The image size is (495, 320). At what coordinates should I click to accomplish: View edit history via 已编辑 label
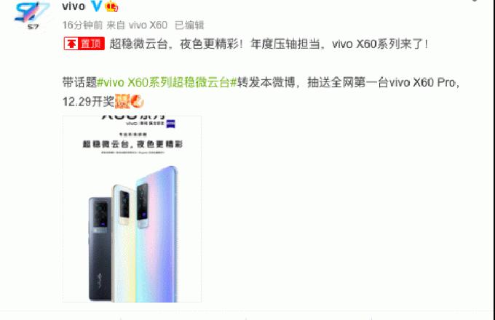189,25
